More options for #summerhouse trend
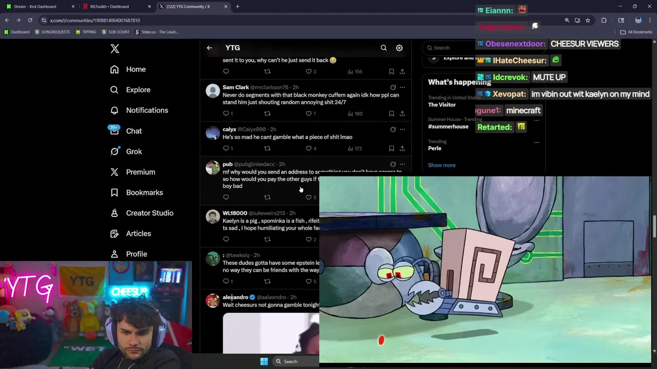 click(x=536, y=120)
